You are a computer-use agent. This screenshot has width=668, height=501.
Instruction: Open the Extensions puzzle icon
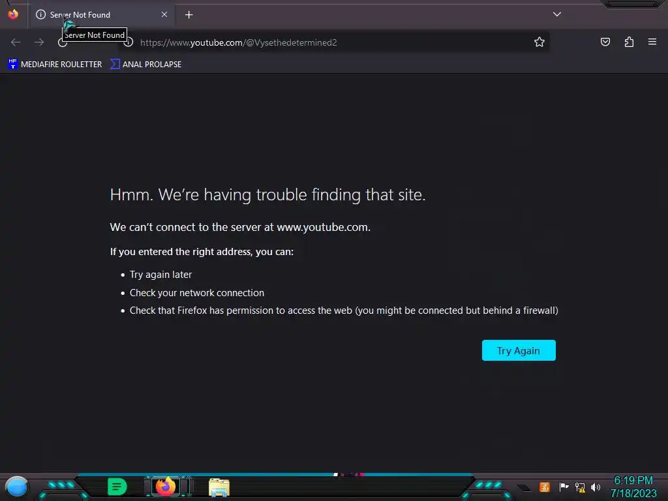point(629,42)
